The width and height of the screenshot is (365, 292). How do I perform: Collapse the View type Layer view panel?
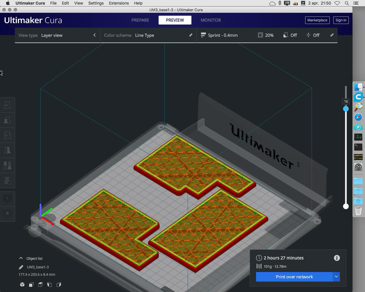click(94, 35)
